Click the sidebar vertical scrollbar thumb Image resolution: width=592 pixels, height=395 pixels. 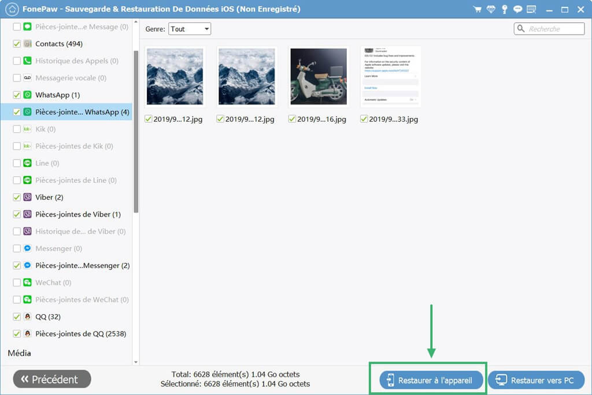136,131
